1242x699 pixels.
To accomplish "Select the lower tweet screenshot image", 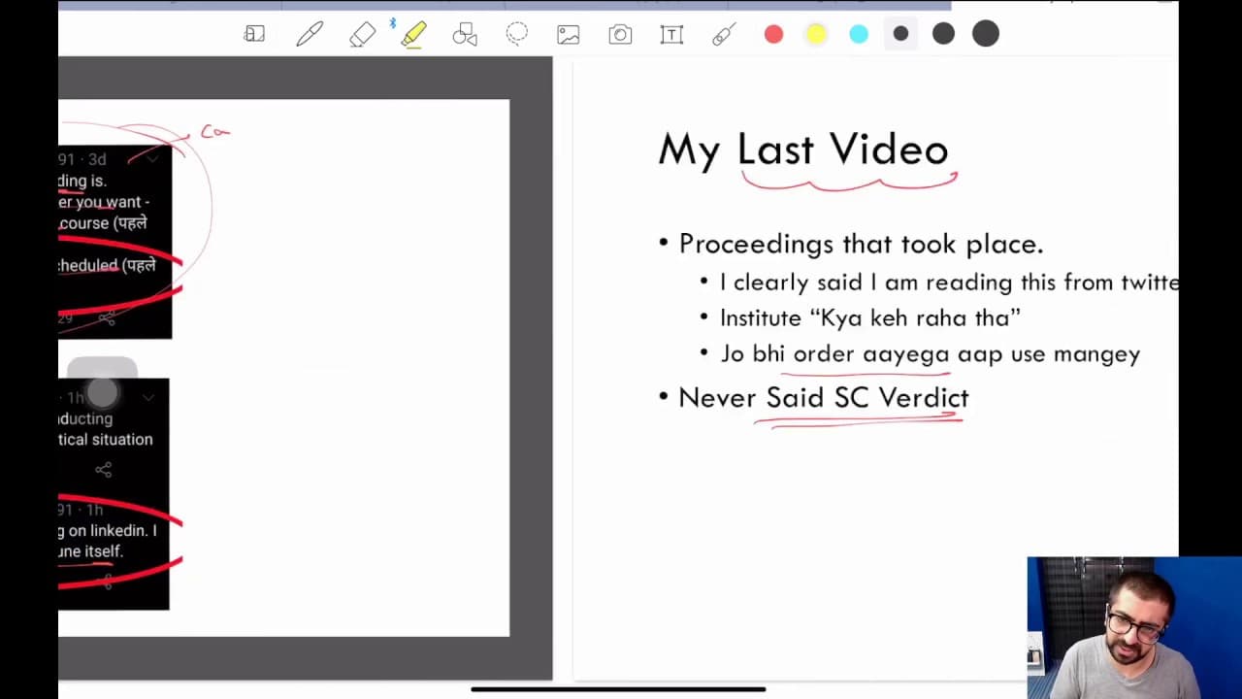I will point(114,494).
